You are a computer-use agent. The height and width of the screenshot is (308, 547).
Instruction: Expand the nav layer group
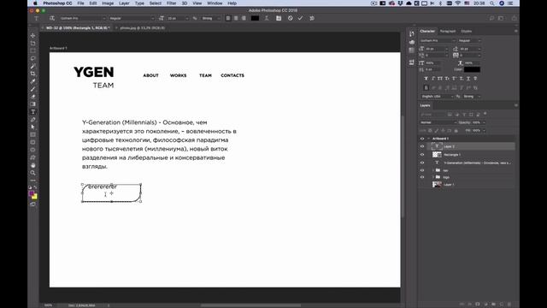pos(433,170)
